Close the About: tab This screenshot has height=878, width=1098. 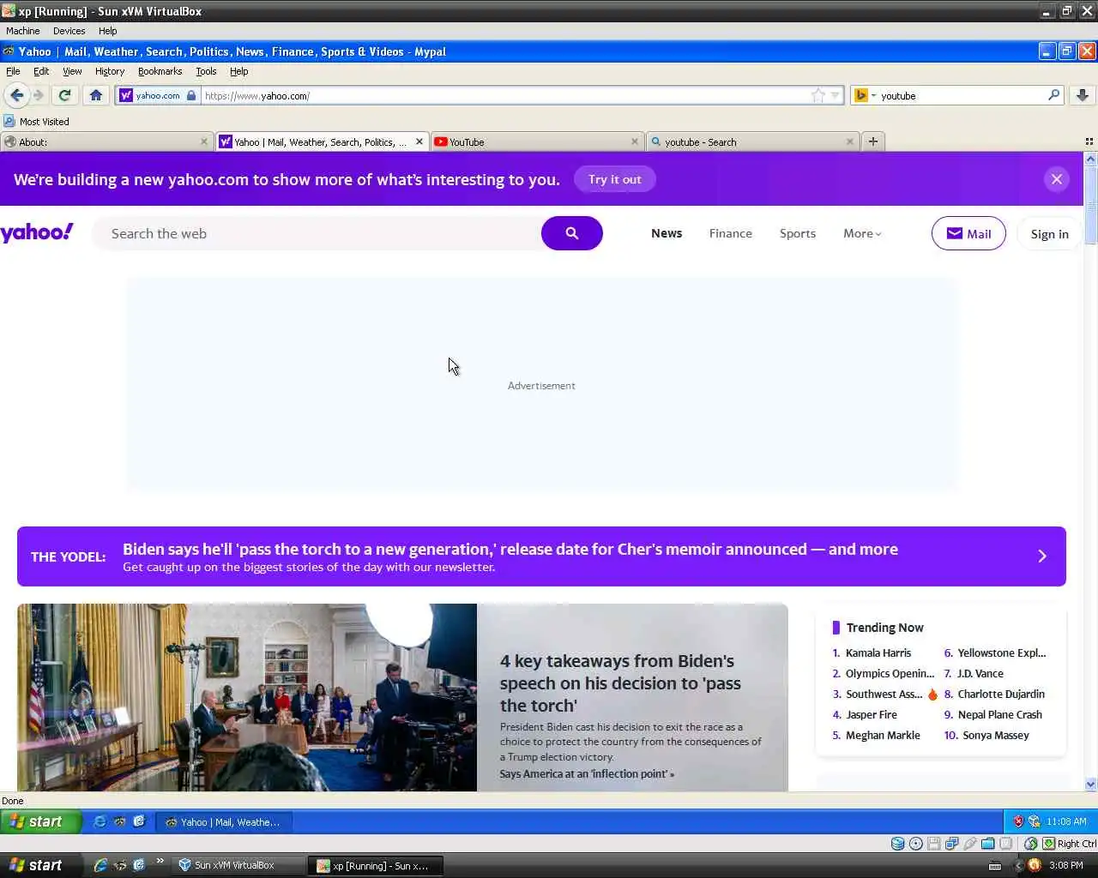(x=204, y=141)
